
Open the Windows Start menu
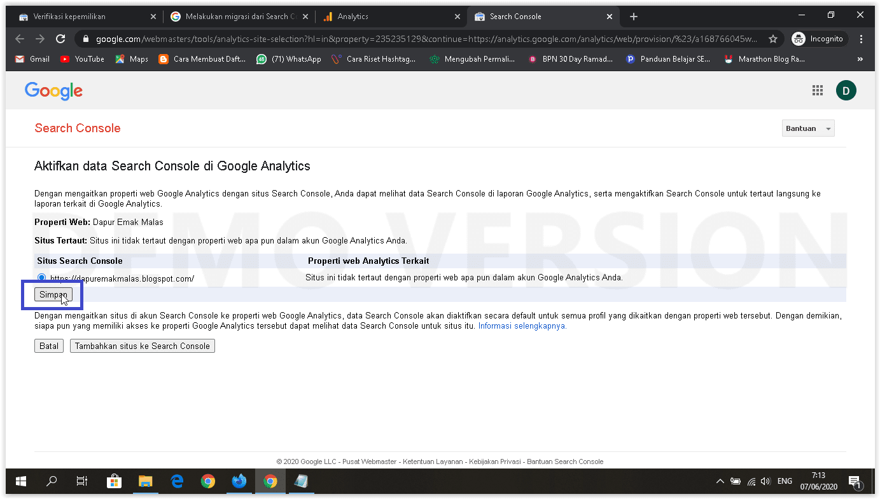click(x=21, y=481)
